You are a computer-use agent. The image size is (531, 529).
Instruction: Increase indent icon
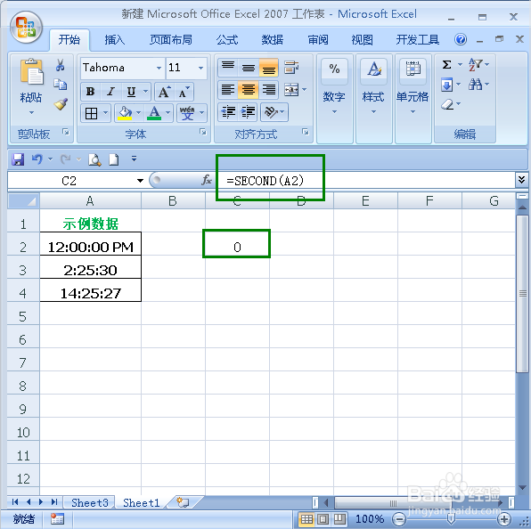click(249, 111)
